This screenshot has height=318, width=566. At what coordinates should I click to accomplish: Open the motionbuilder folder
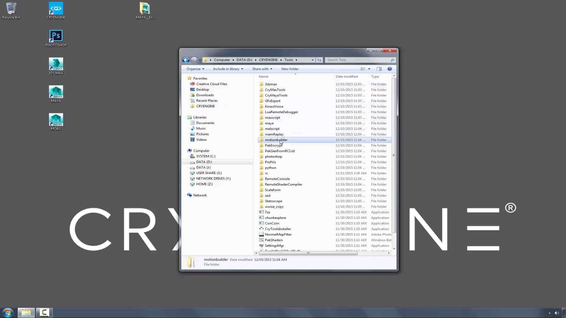pyautogui.click(x=276, y=140)
